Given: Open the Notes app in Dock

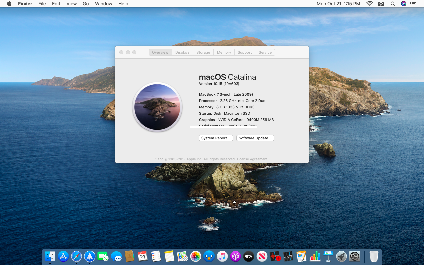Looking at the screenshot, I should pyautogui.click(x=169, y=256).
